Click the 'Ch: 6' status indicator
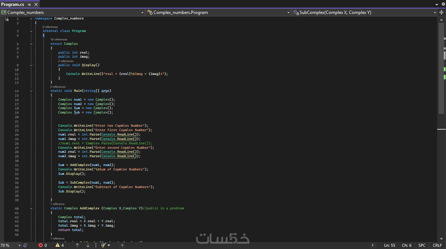446x249 pixels. click(x=407, y=245)
